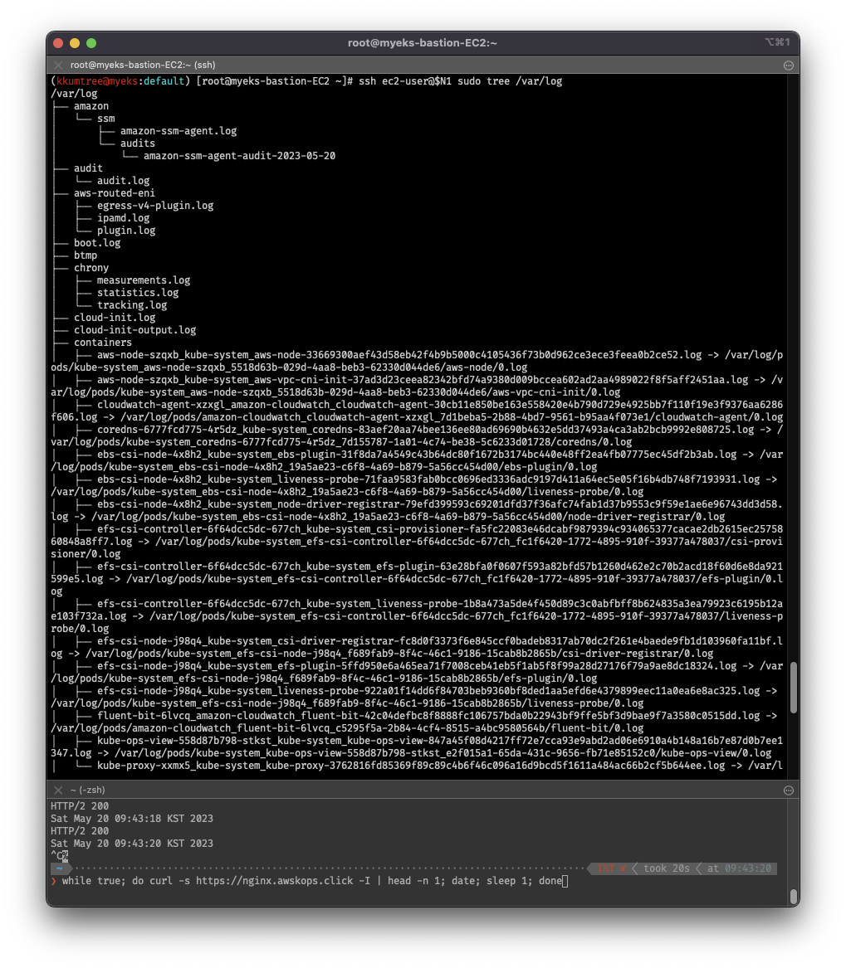Open the ssh pane options menu icon
Viewport: 846px width, 968px height.
point(788,66)
